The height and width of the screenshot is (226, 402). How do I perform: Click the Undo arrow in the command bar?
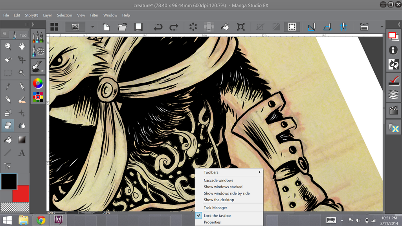click(158, 27)
